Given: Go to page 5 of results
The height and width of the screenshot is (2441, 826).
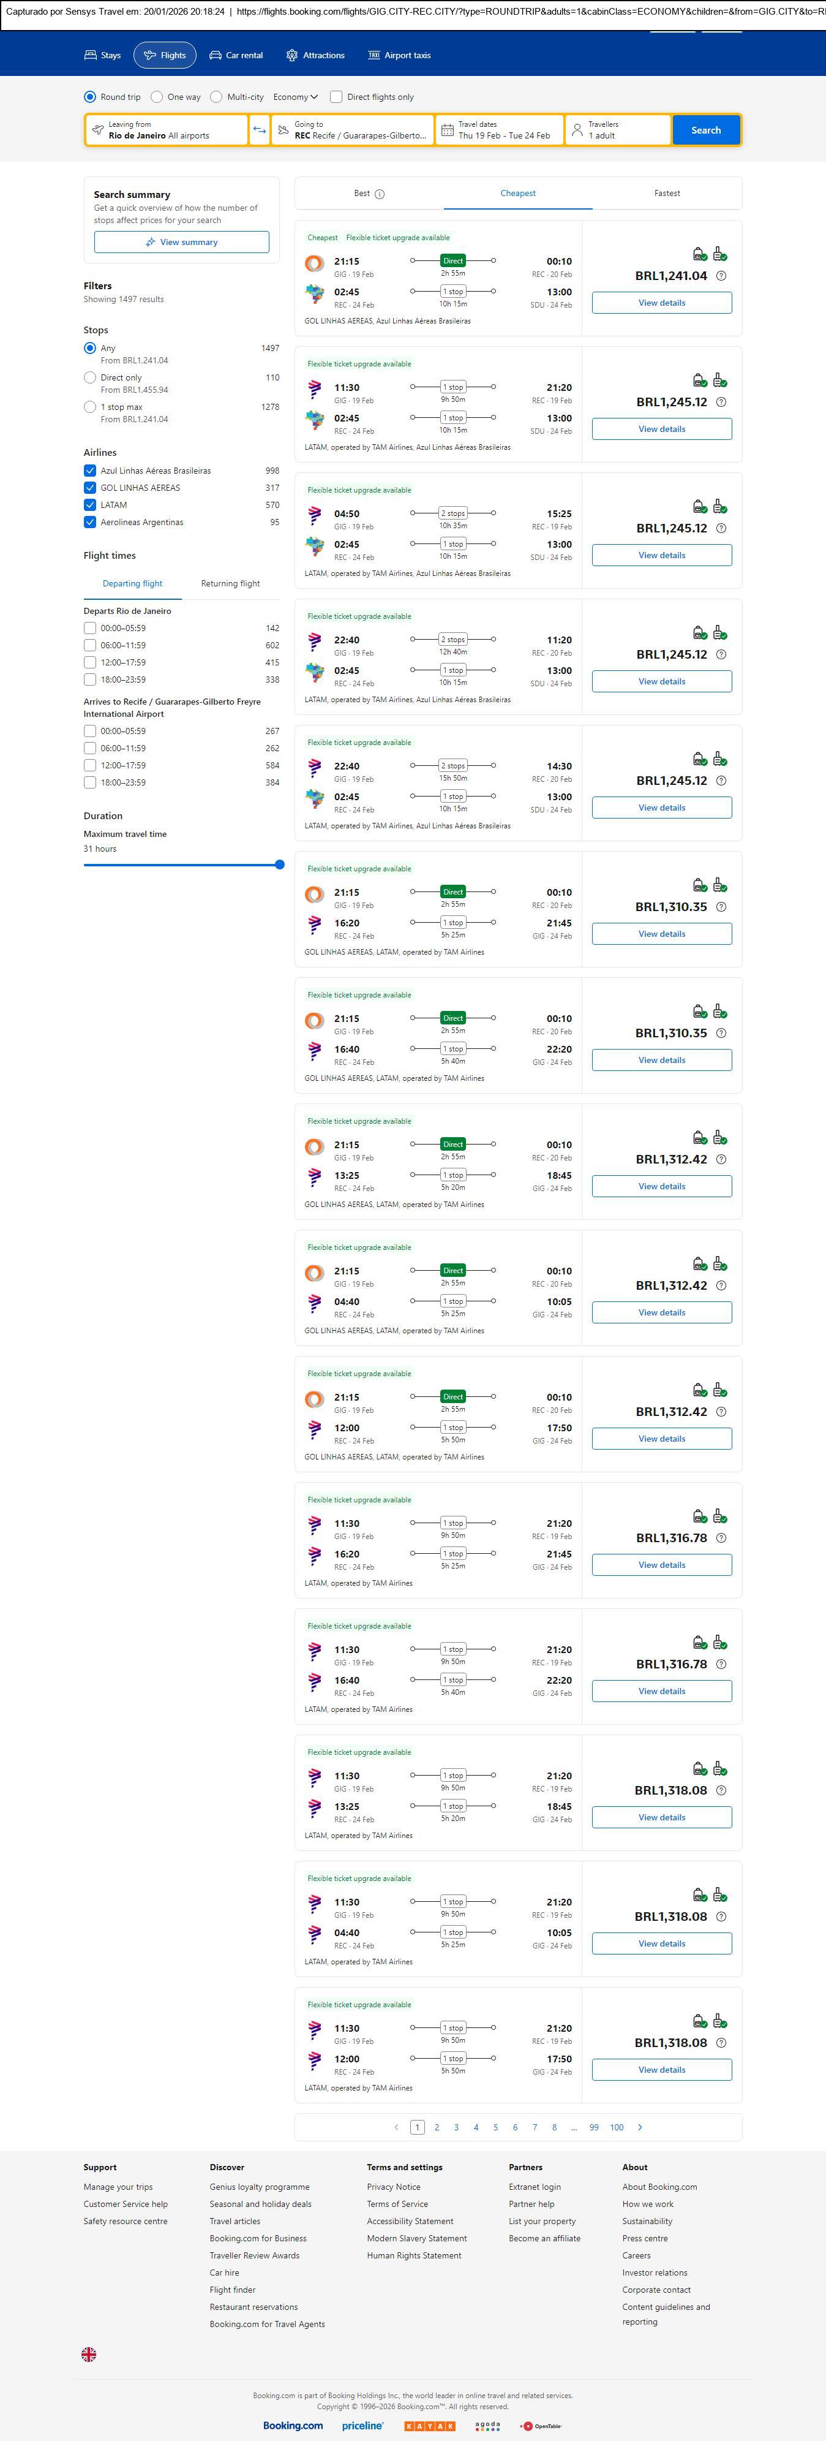Looking at the screenshot, I should (495, 2127).
